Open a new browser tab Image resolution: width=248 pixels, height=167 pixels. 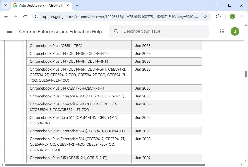click(77, 5)
